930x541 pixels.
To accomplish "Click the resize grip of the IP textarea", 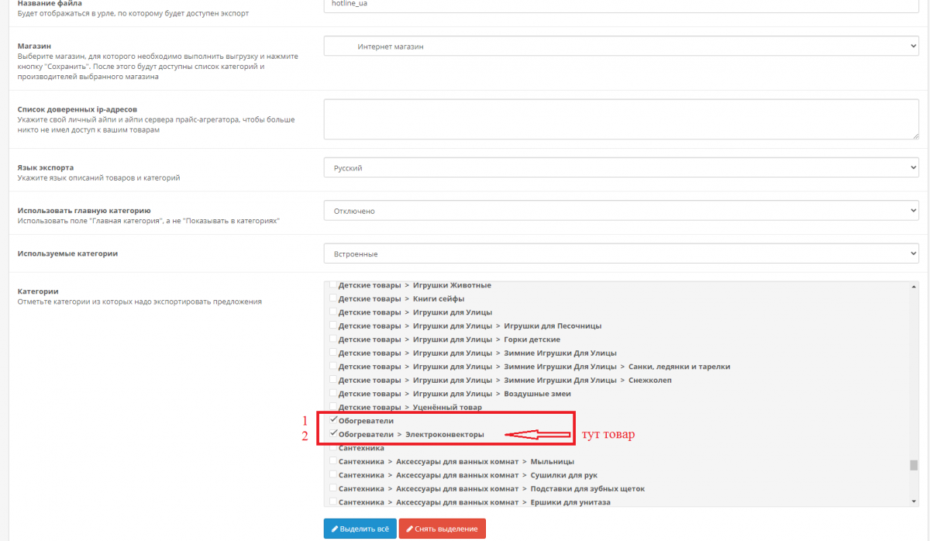I will click(915, 136).
